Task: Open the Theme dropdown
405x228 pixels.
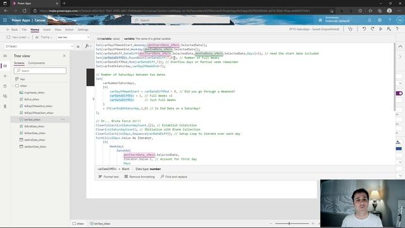Action: 44,37
